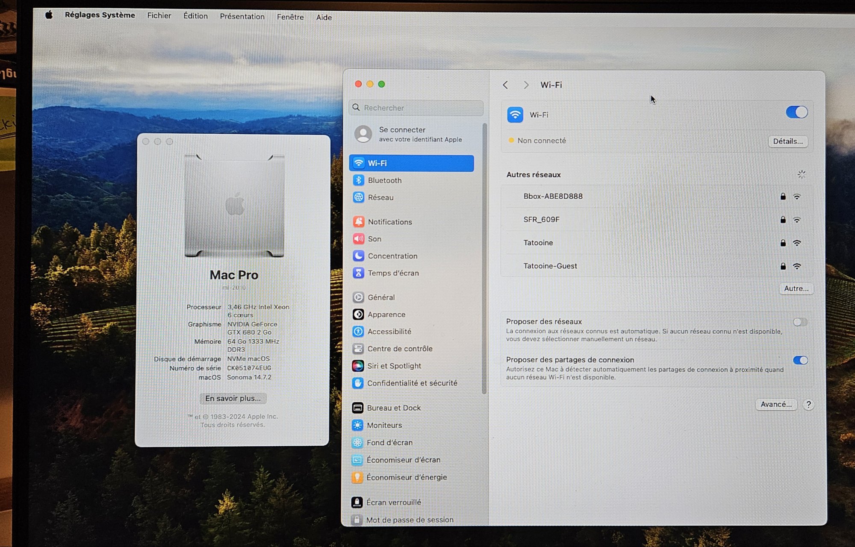
Task: Click the Apple menu icon
Action: tap(49, 15)
